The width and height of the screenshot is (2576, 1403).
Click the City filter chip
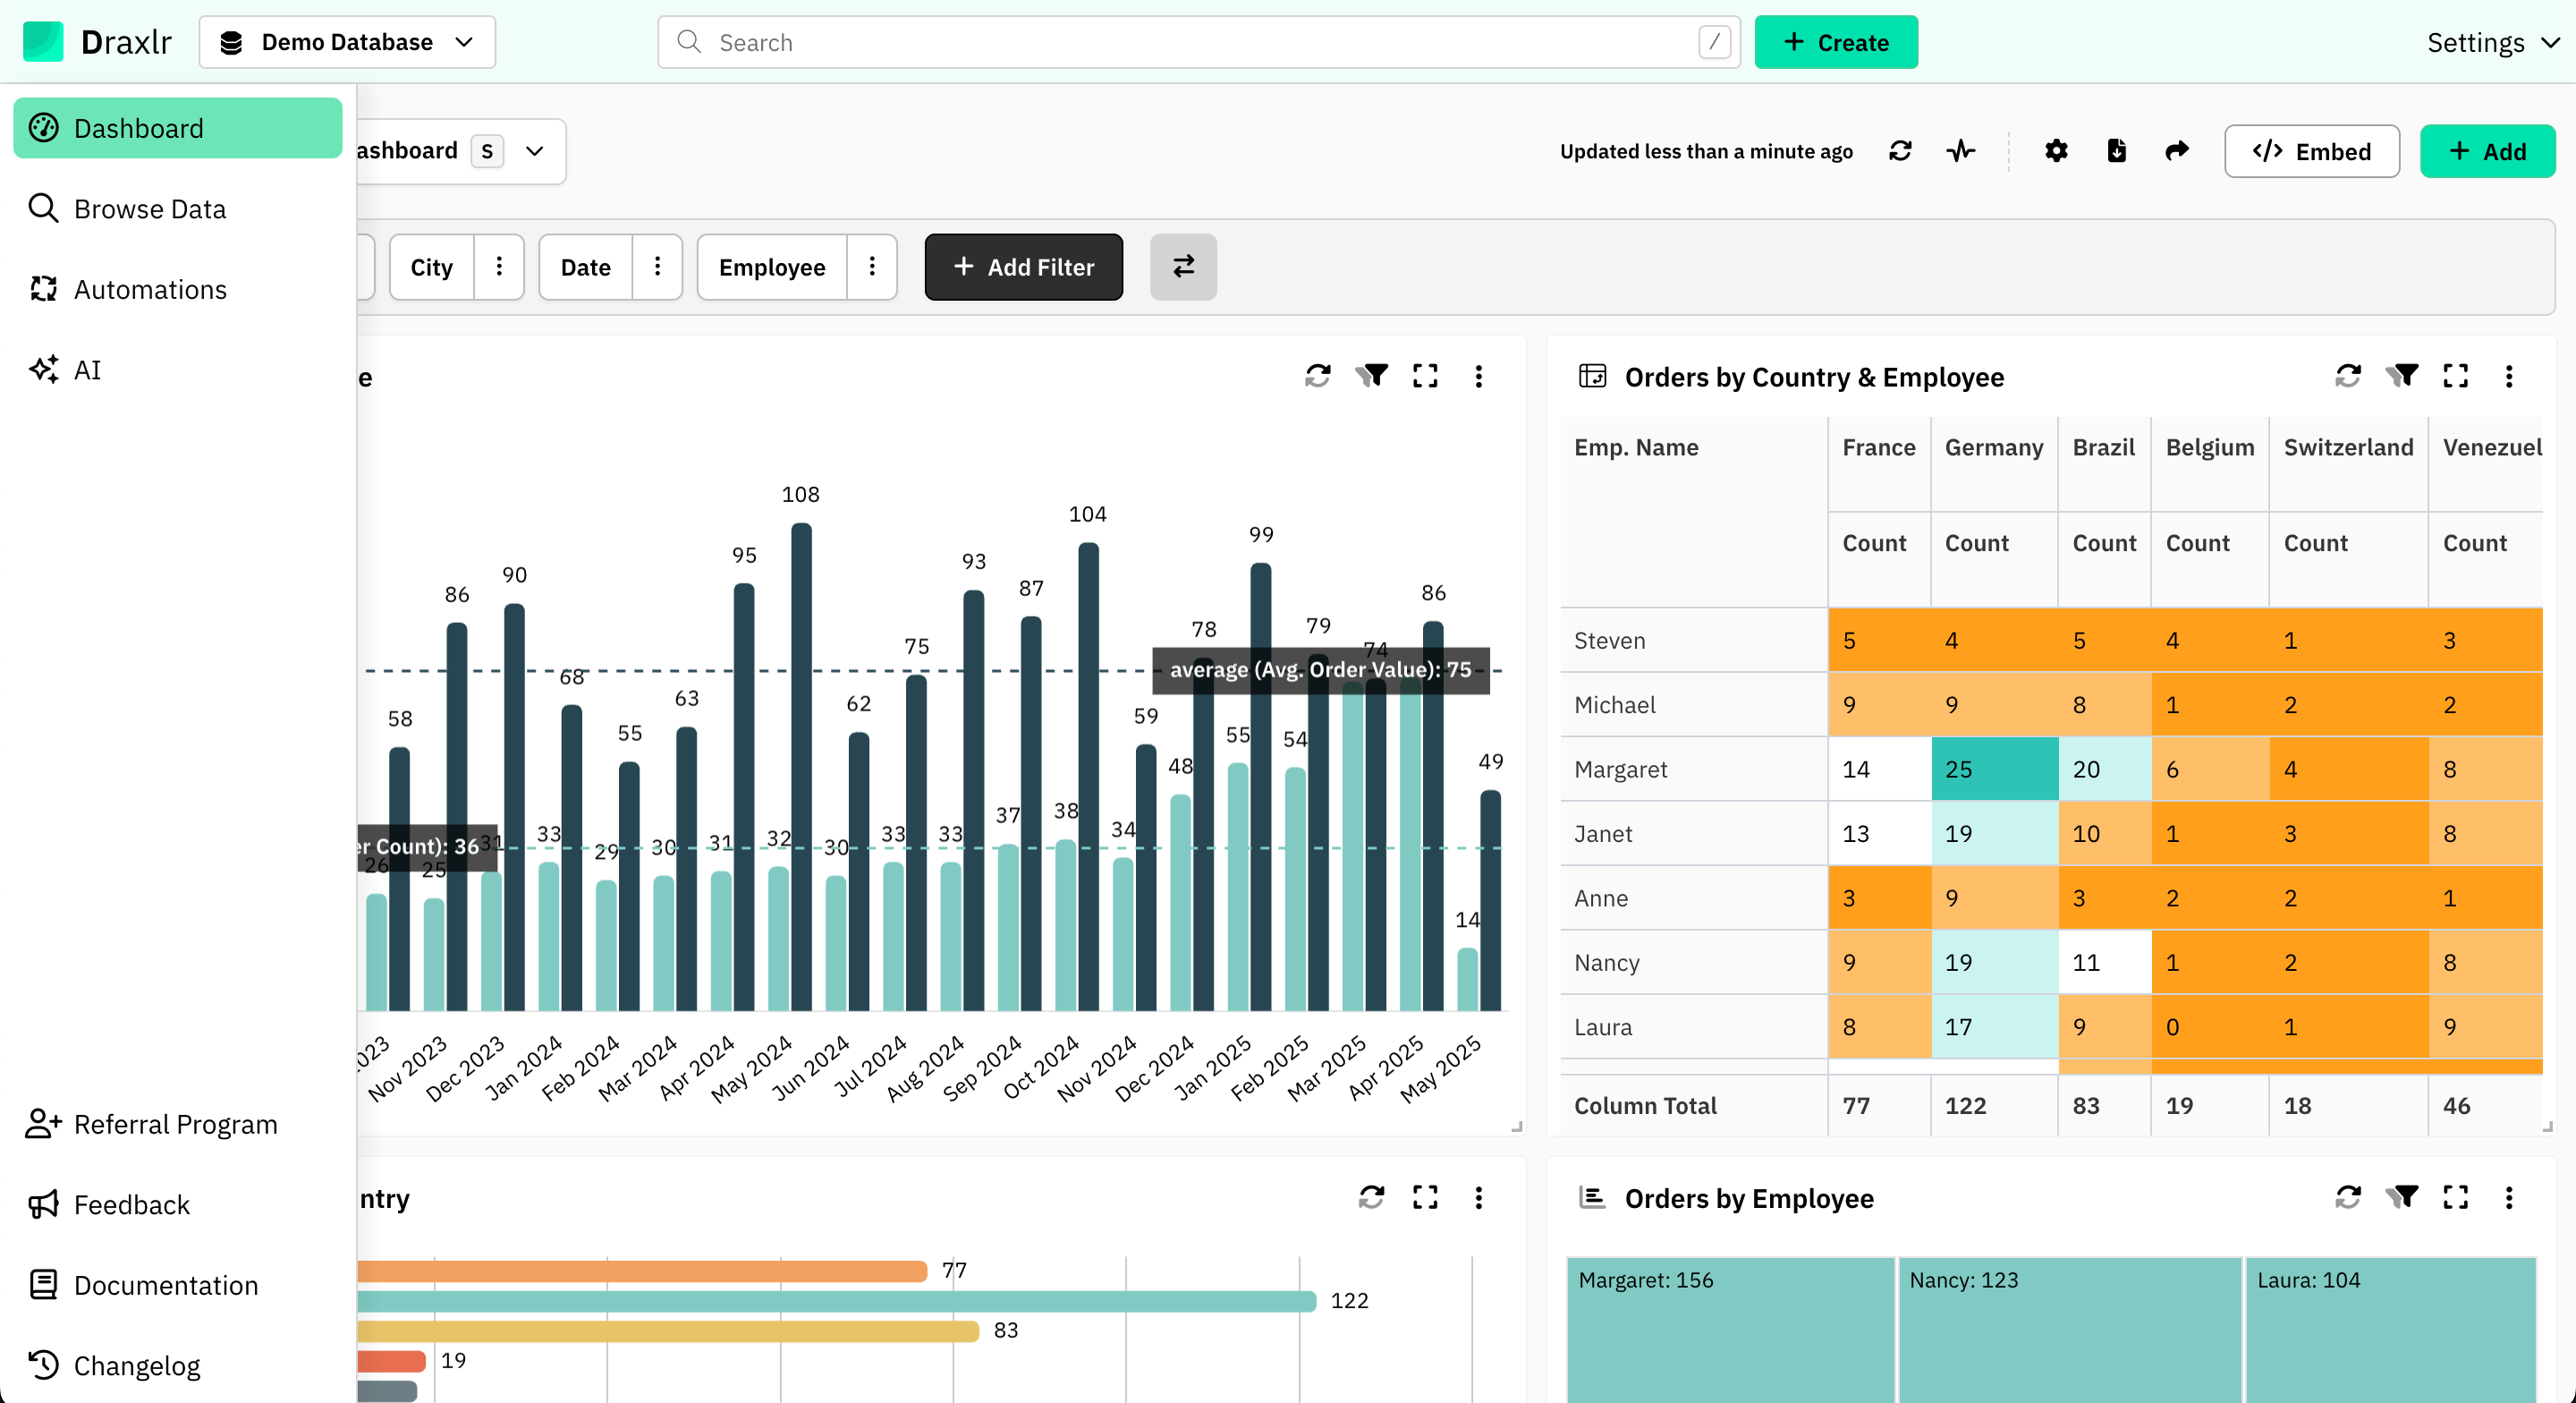[x=432, y=266]
